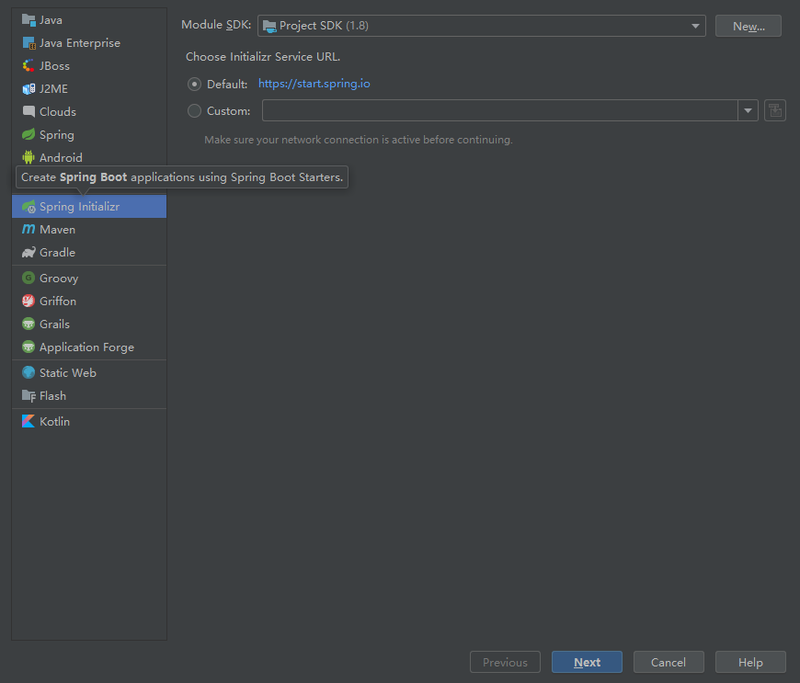Click the Java Enterprise icon

click(29, 43)
